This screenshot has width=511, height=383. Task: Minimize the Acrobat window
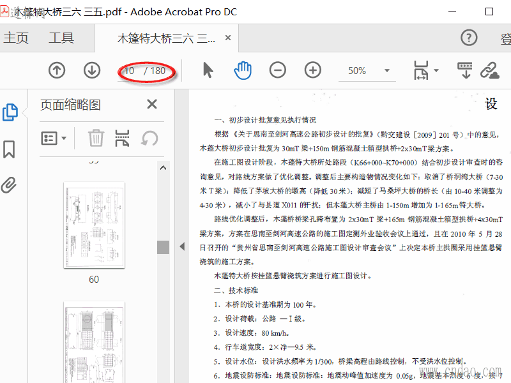[x=452, y=11]
